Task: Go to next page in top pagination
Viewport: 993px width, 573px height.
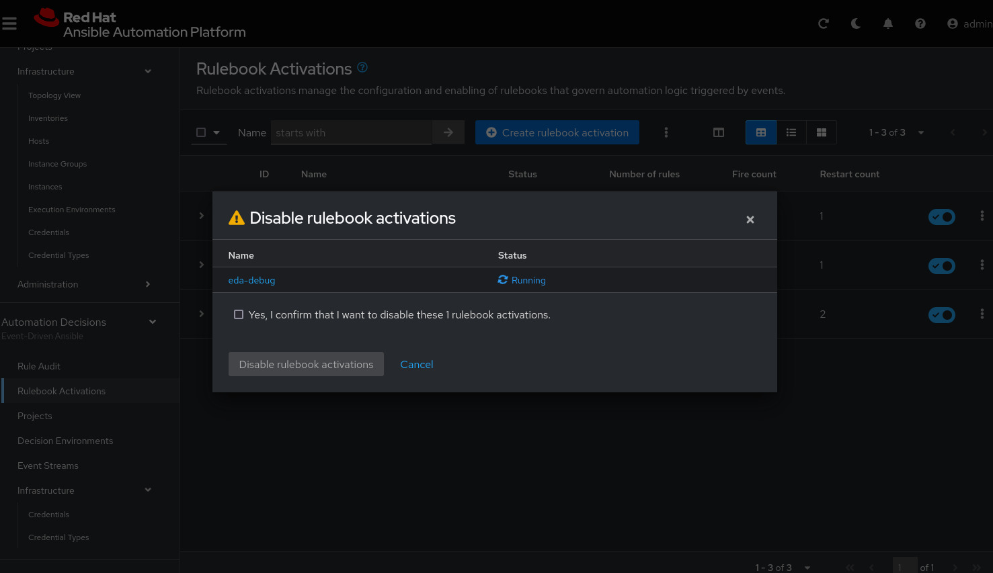Action: click(x=984, y=132)
